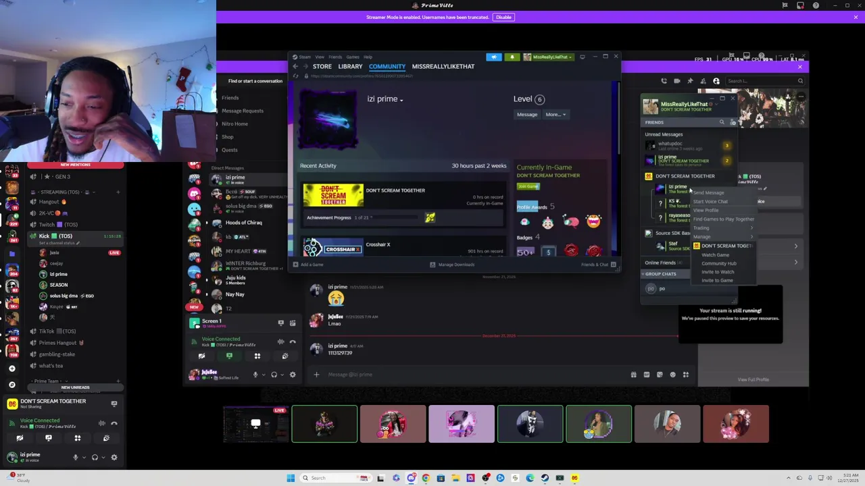Toggle camera in bottom-left voice panel
865x486 pixels.
[20, 438]
